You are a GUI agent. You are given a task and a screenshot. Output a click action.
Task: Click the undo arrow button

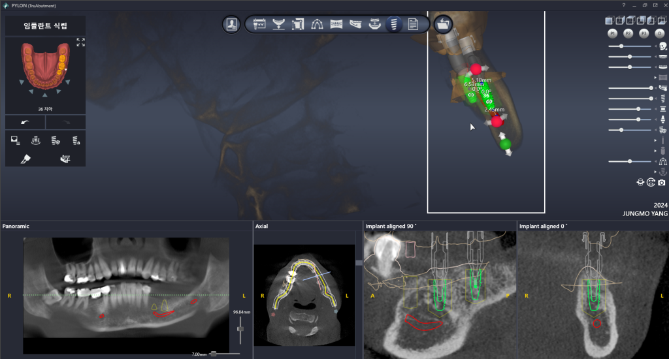point(25,122)
